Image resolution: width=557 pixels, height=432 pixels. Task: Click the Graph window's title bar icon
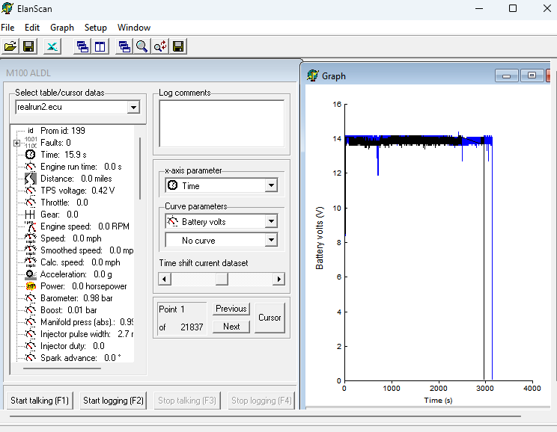pos(313,75)
